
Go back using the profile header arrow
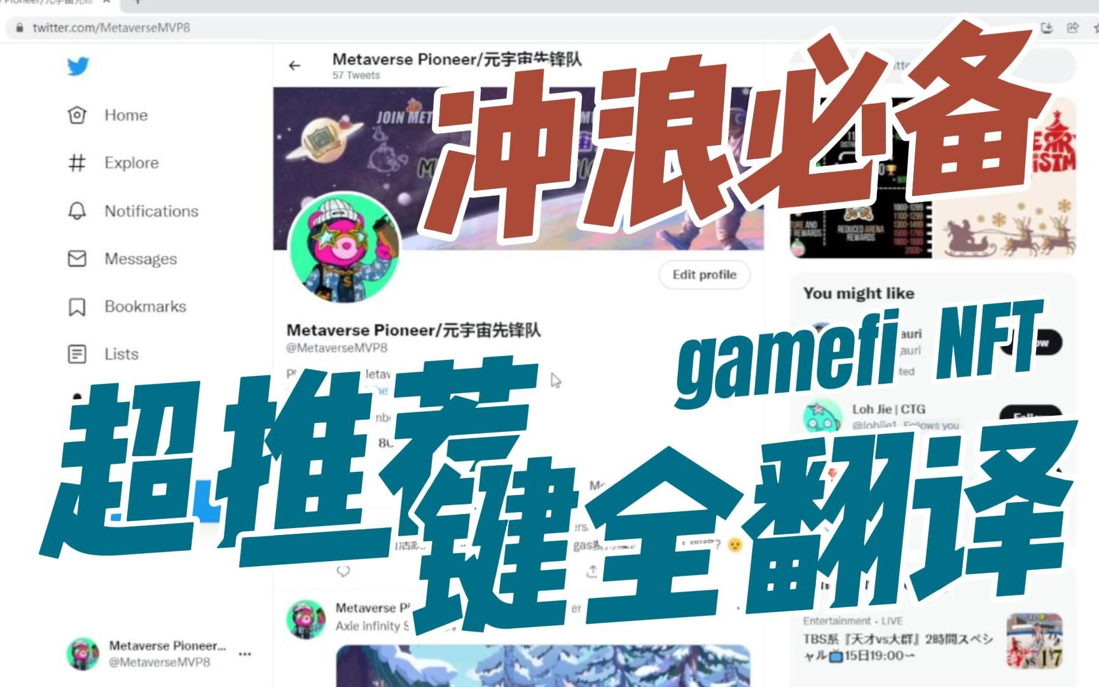coord(293,64)
